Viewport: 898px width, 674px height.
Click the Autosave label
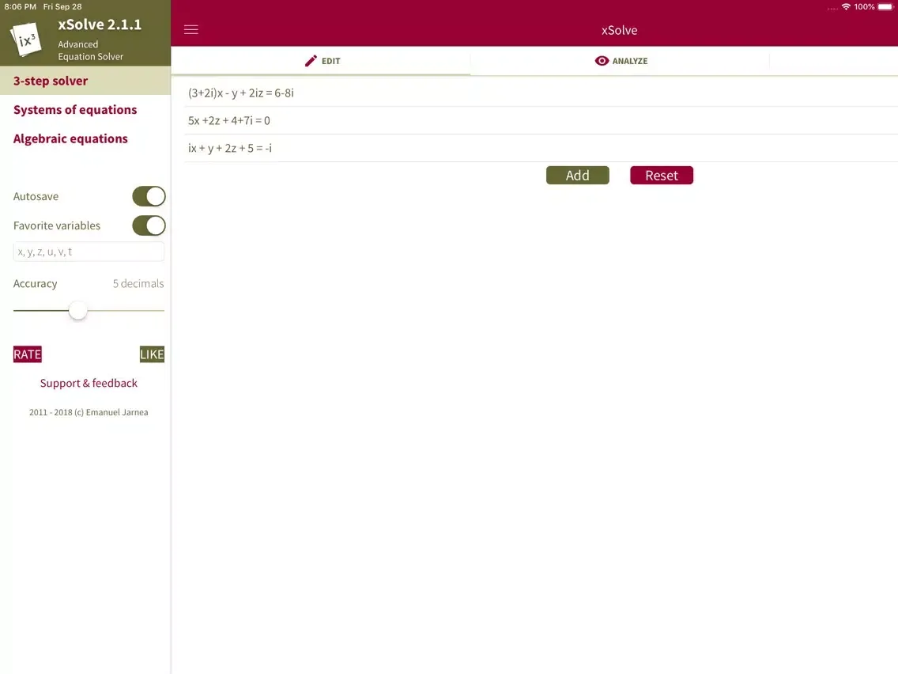click(36, 196)
